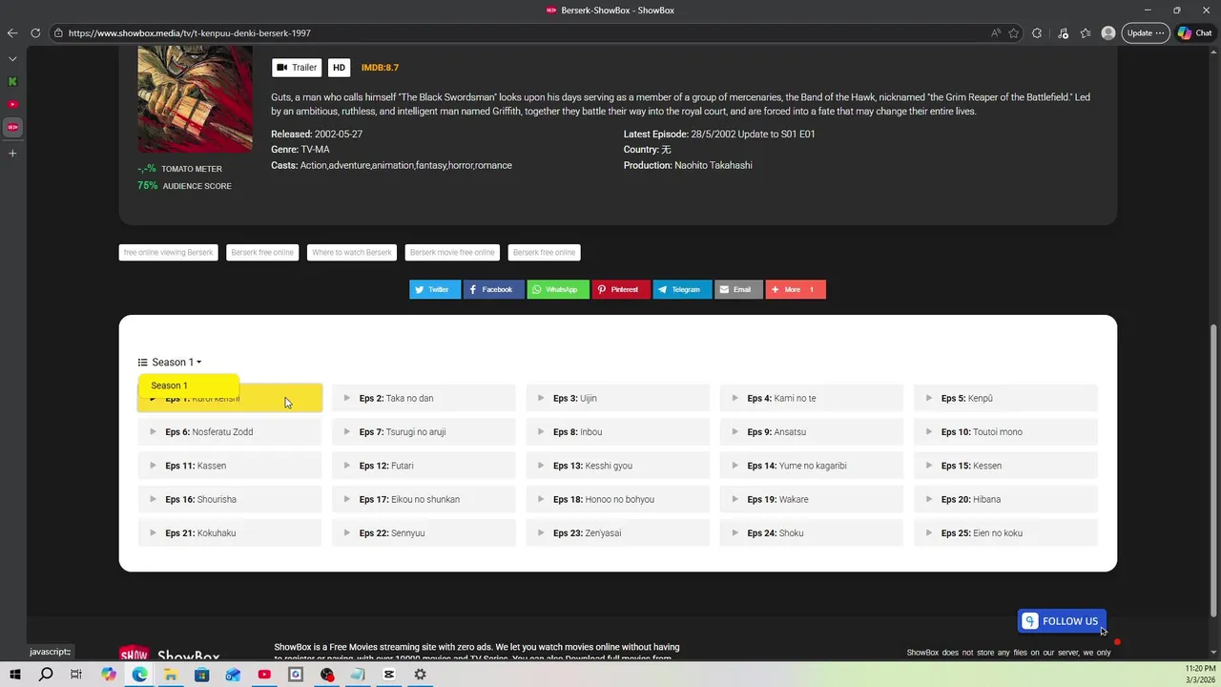Viewport: 1221px width, 687px height.
Task: Add page to favorites with star icon
Action: (x=1014, y=32)
